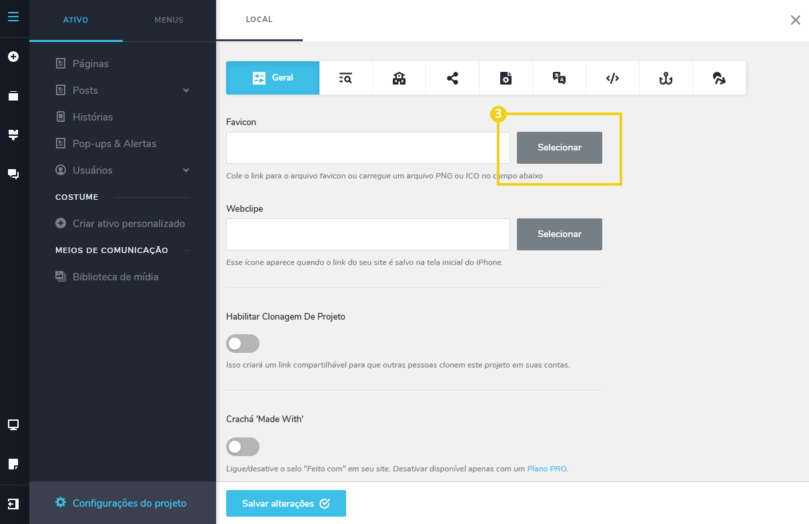Image resolution: width=809 pixels, height=524 pixels.
Task: Click the desktop monitor preview icon
Action: click(13, 425)
